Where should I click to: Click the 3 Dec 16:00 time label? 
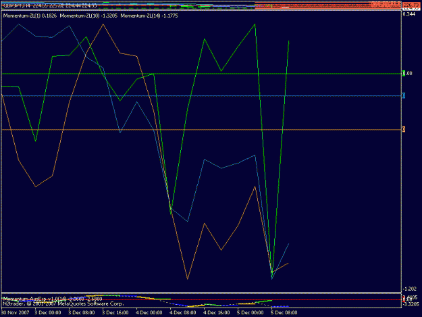coord(115,313)
